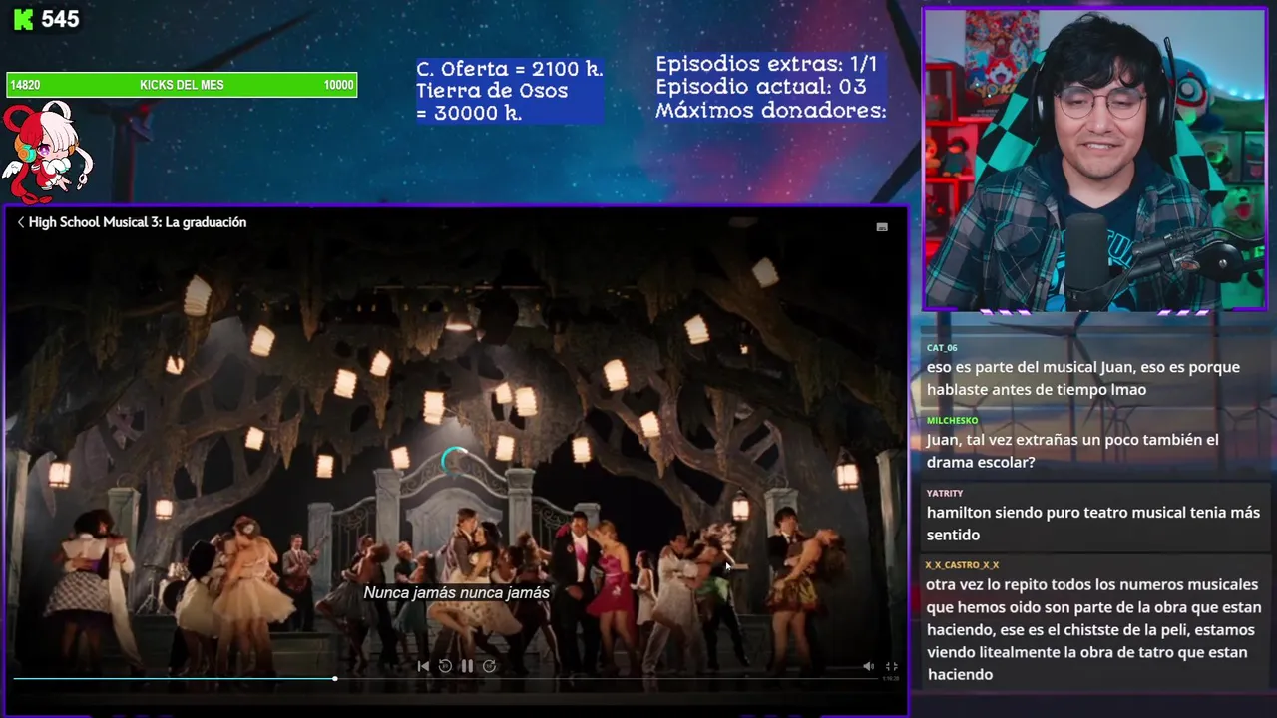Viewport: 1277px width, 718px height.
Task: Click message 'Juan, tal vez extrañas un poco'
Action: click(x=1072, y=451)
